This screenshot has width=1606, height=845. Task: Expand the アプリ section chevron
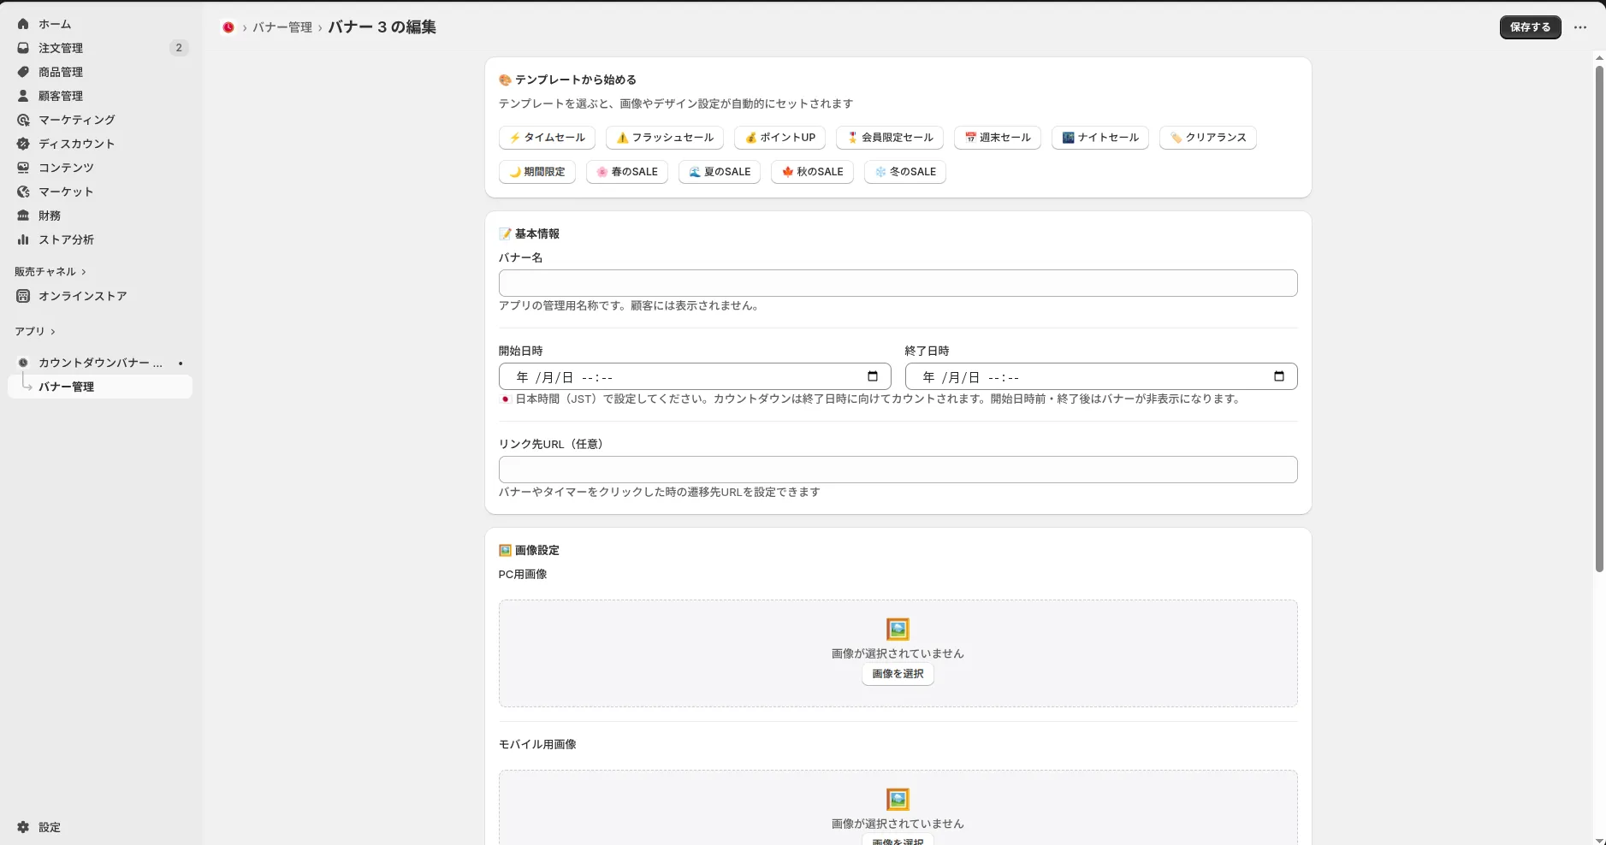53,332
